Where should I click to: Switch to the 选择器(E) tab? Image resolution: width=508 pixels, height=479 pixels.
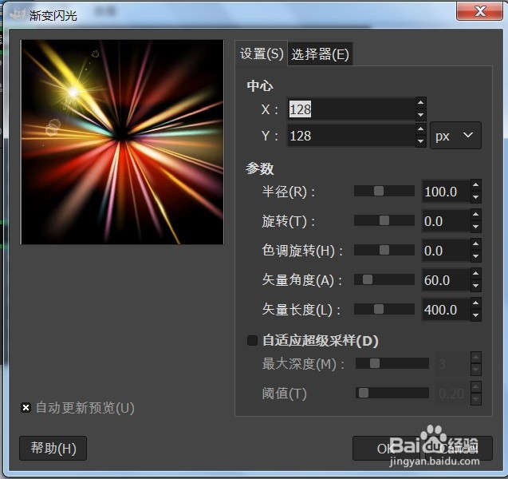(x=320, y=54)
